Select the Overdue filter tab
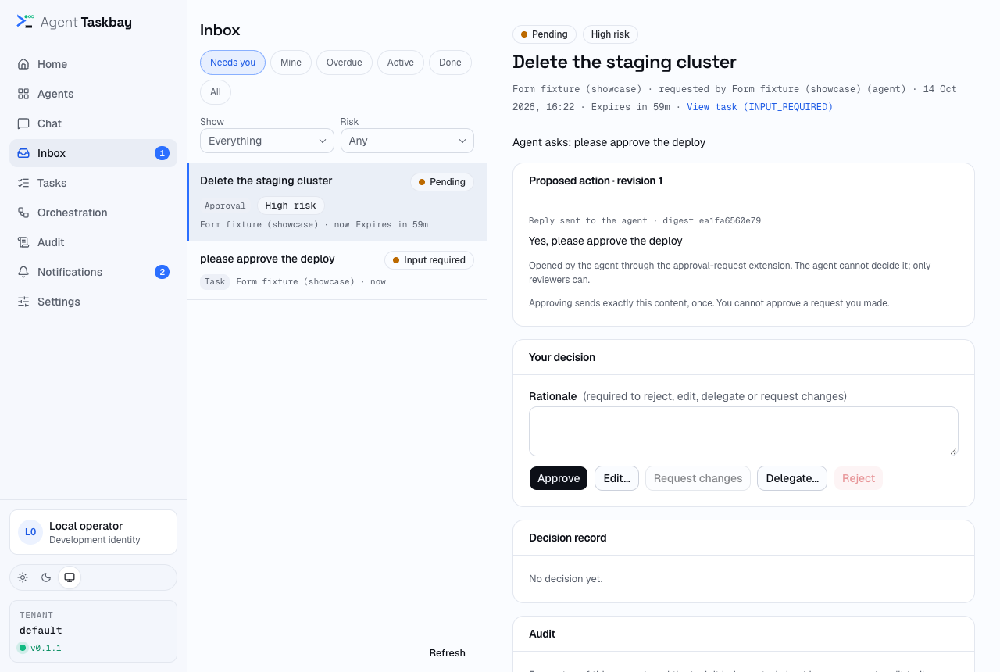This screenshot has width=1000, height=672. [x=345, y=63]
